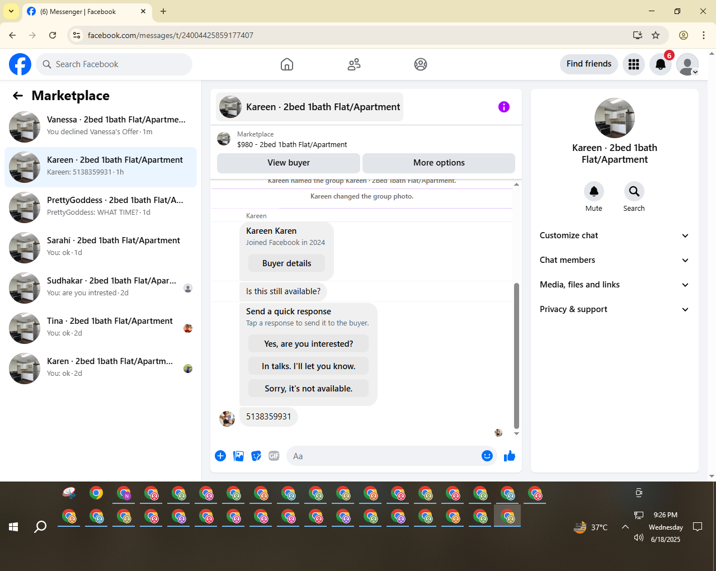Open the account profile avatar menu

point(687,64)
